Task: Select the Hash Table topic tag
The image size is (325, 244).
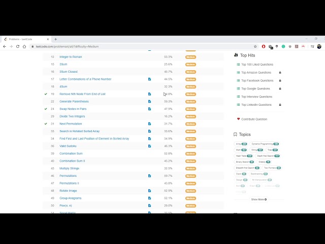Action: (244, 156)
